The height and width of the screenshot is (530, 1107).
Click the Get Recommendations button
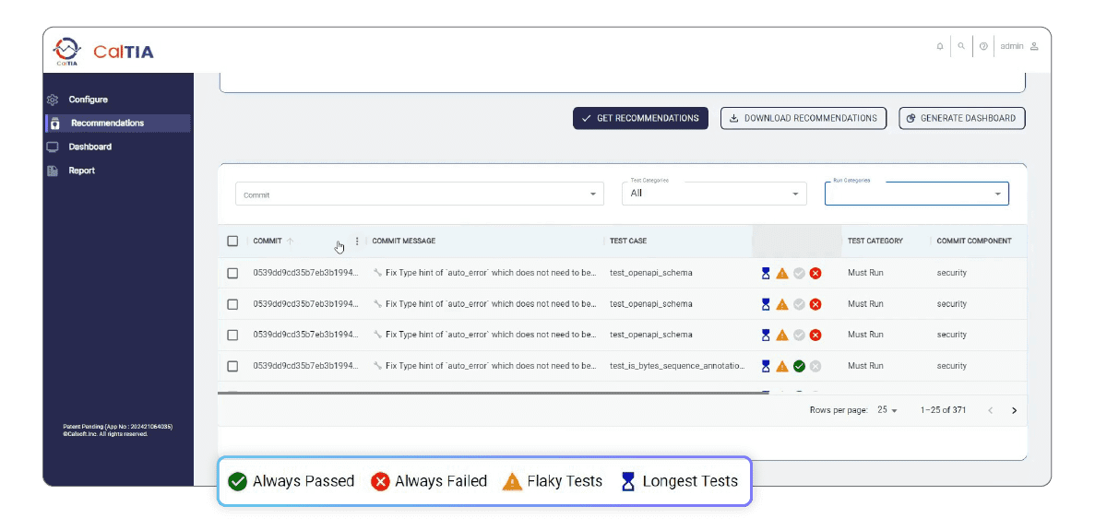640,118
